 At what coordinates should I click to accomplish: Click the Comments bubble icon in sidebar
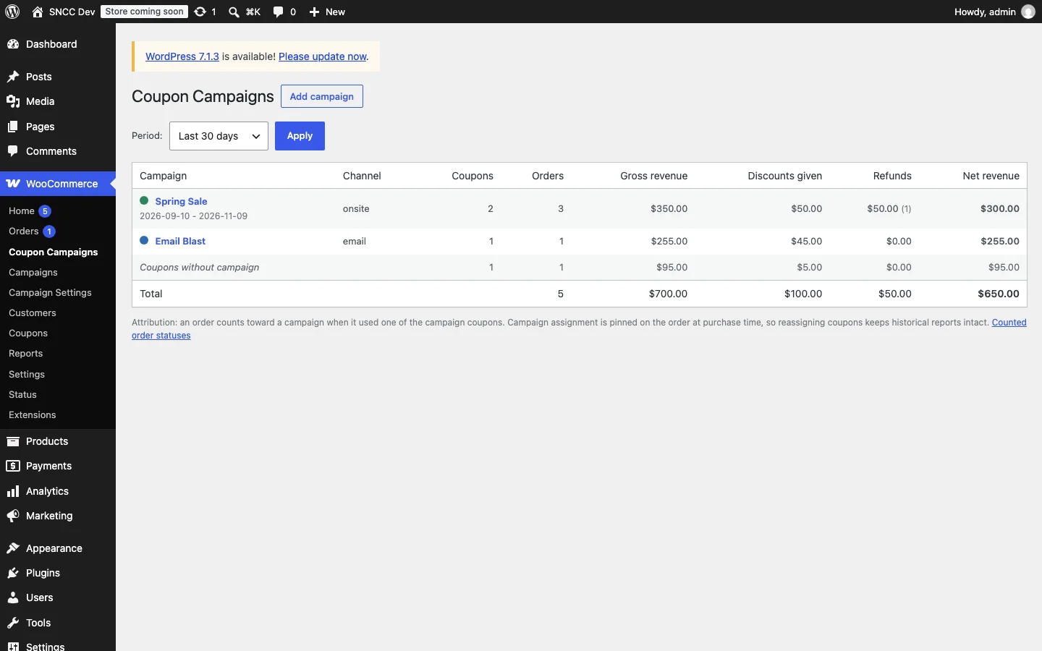tap(13, 151)
